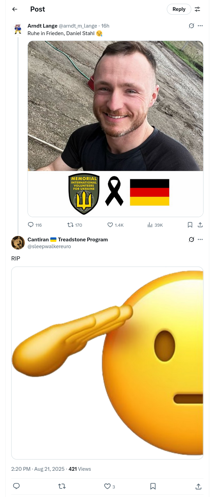Reply to Arndt Lange's post with 116 comments
Image resolution: width=212 pixels, height=497 pixels.
[35, 225]
